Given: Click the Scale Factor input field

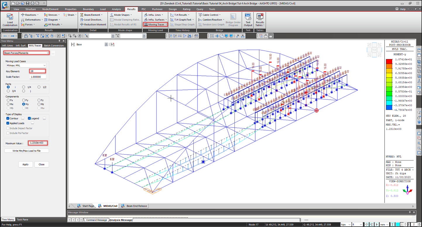Looking at the screenshot, I should point(38,77).
